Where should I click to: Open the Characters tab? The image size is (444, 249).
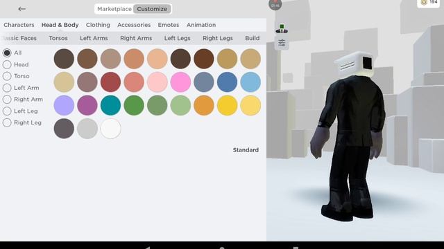click(x=19, y=25)
